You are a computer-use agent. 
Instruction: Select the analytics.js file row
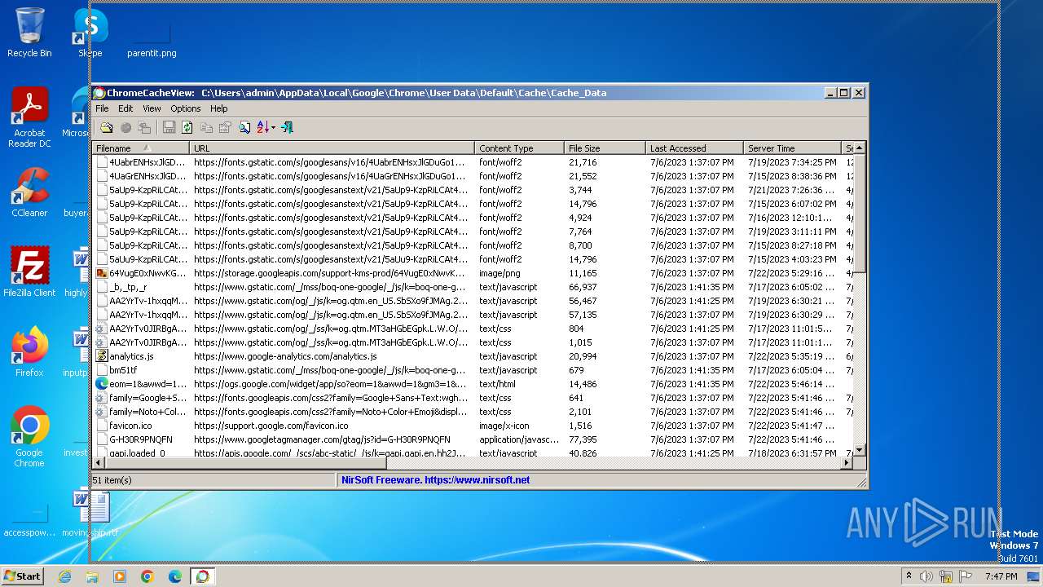tap(473, 356)
